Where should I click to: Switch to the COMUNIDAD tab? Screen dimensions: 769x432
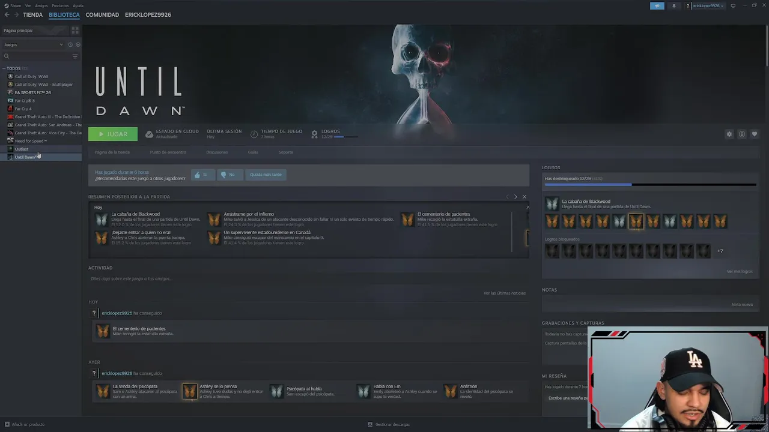pyautogui.click(x=102, y=14)
